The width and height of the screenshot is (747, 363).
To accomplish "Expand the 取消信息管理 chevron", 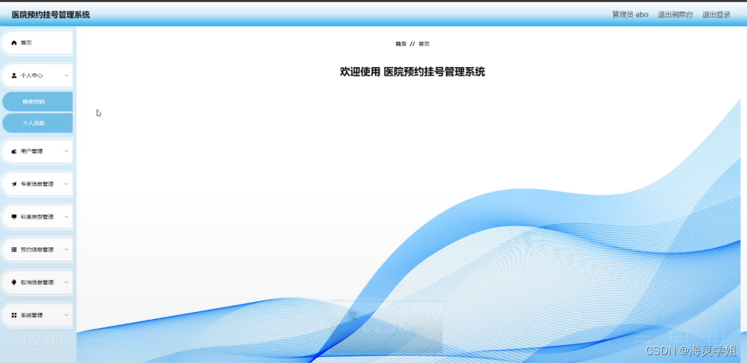I will [67, 282].
